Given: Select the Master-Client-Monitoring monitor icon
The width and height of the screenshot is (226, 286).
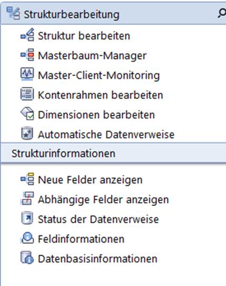Looking at the screenshot, I should 27,74.
